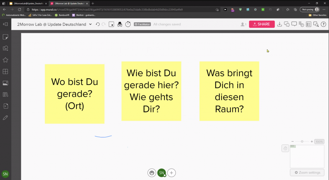
Task: Invite collaborators with the plus button
Action: [172, 173]
